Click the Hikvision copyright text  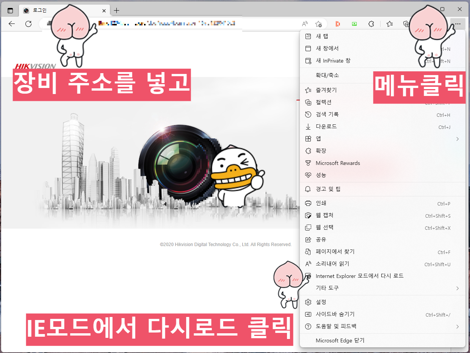click(x=226, y=245)
